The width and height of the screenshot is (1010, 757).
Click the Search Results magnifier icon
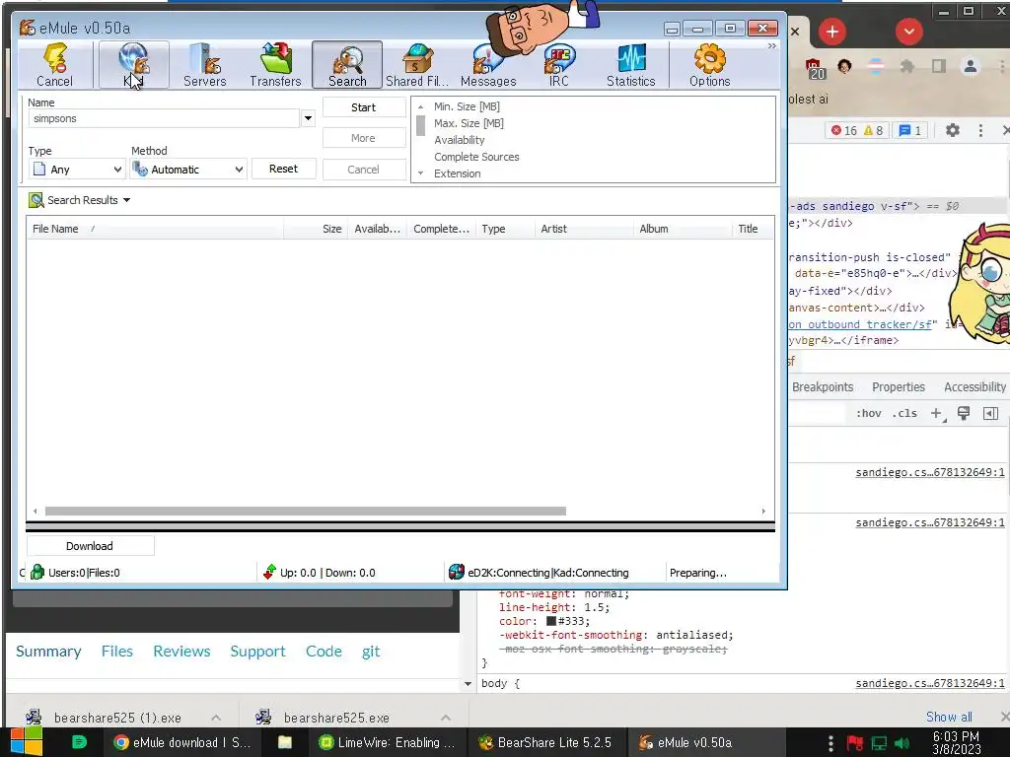click(36, 200)
